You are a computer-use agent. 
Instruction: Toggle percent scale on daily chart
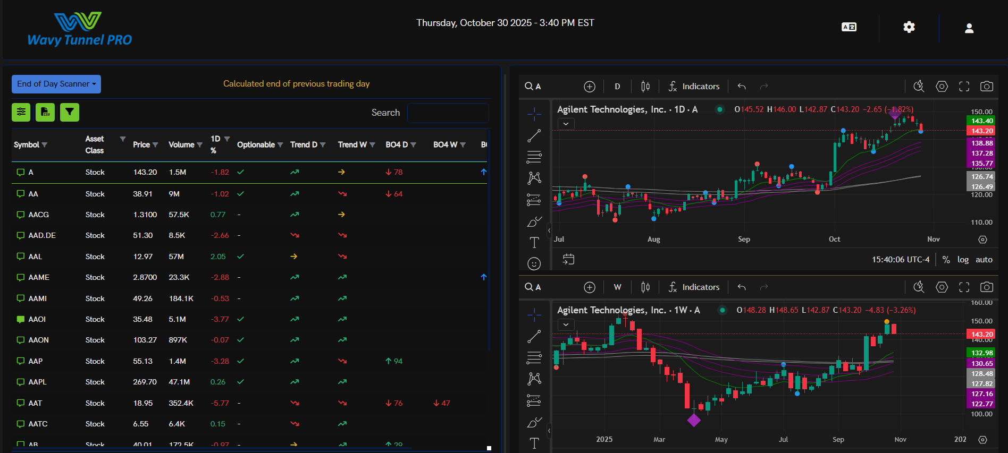tap(946, 260)
